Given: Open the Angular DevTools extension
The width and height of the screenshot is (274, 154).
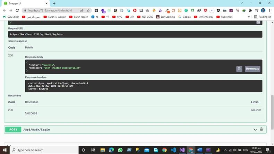Looking at the screenshot, I should [218, 10].
